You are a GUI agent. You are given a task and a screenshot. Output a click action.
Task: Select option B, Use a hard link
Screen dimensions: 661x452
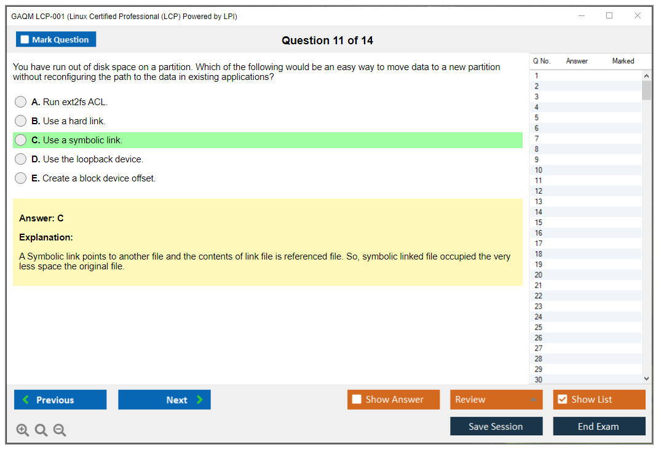21,121
